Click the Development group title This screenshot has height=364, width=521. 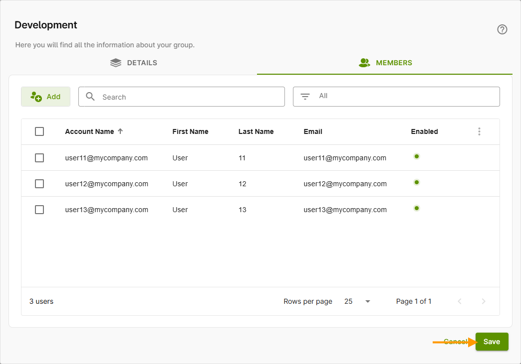point(46,25)
